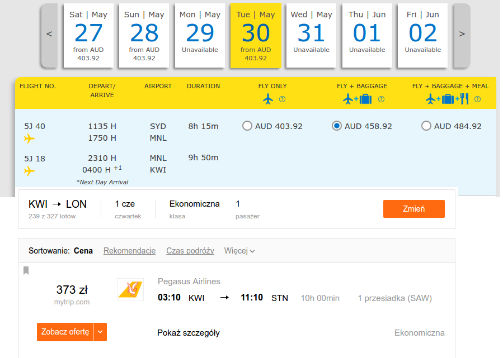Select the AUD 458.92 Fly + Baggage fare
This screenshot has height=358, width=503.
[x=336, y=126]
